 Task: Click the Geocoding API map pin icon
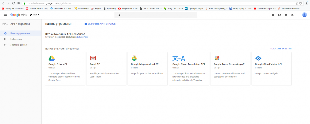[x=217, y=58]
